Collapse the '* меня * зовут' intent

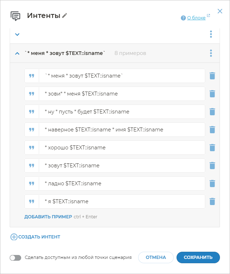click(17, 54)
